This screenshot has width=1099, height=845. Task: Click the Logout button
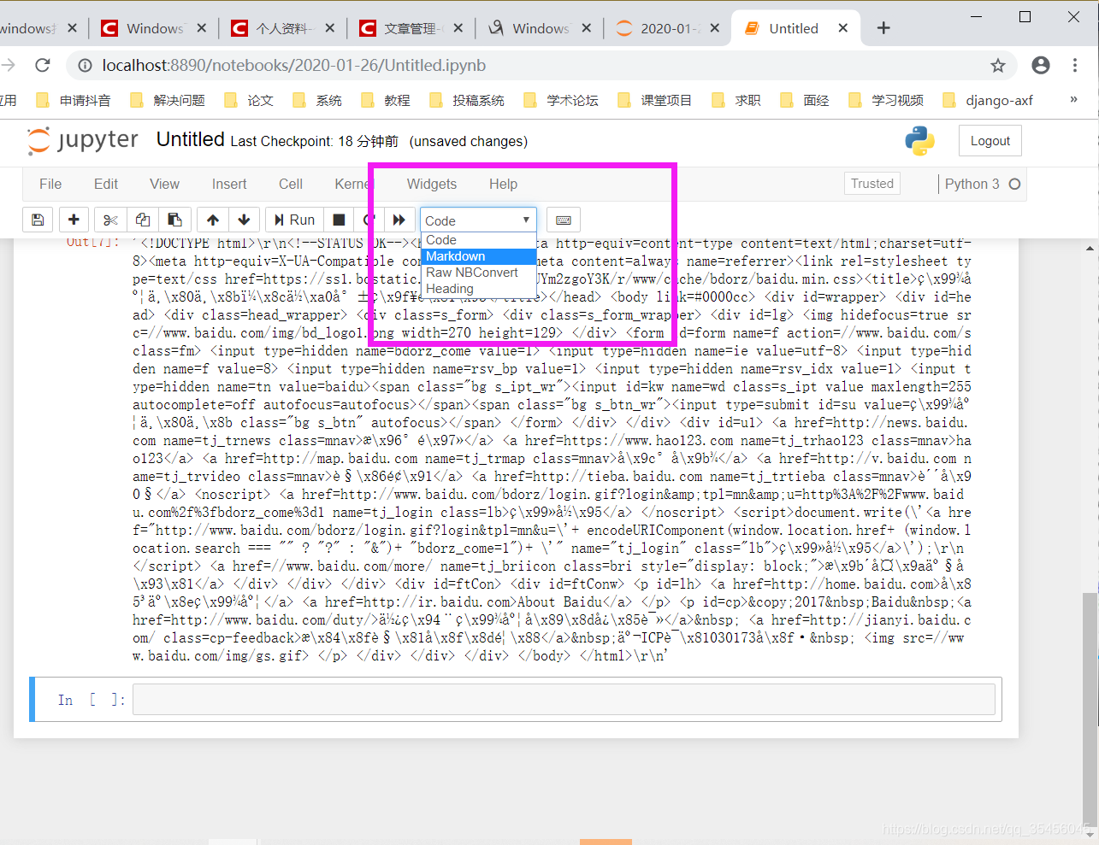[x=990, y=141]
